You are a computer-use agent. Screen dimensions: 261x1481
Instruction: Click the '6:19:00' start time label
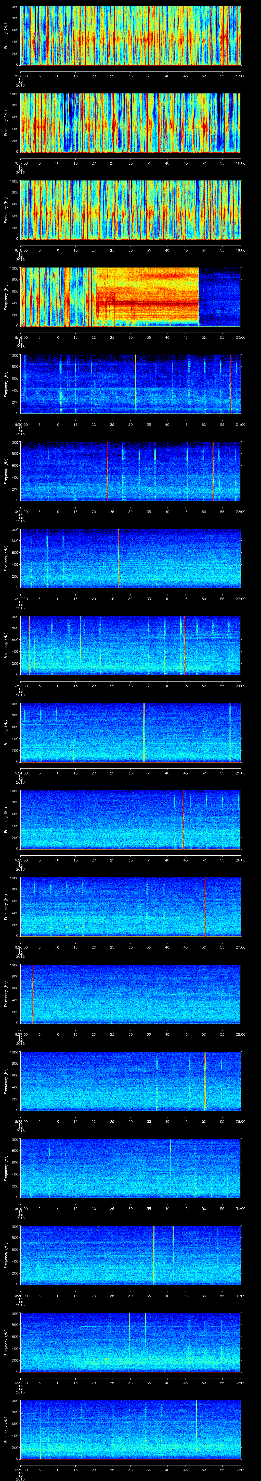21,337
